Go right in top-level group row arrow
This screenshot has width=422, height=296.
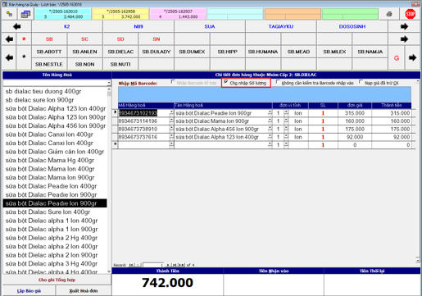pos(404,26)
